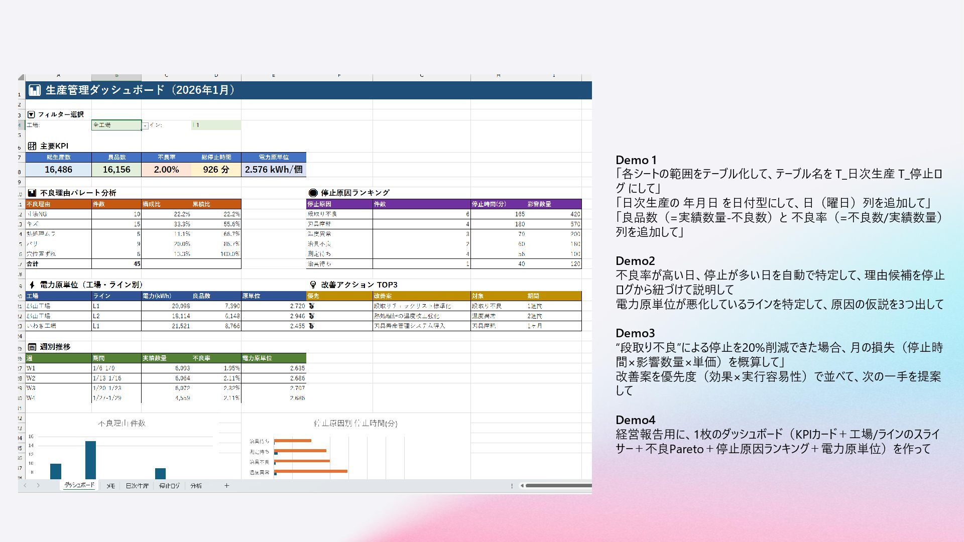
Task: Open the 工場 filter dropdown arrow
Action: point(145,125)
